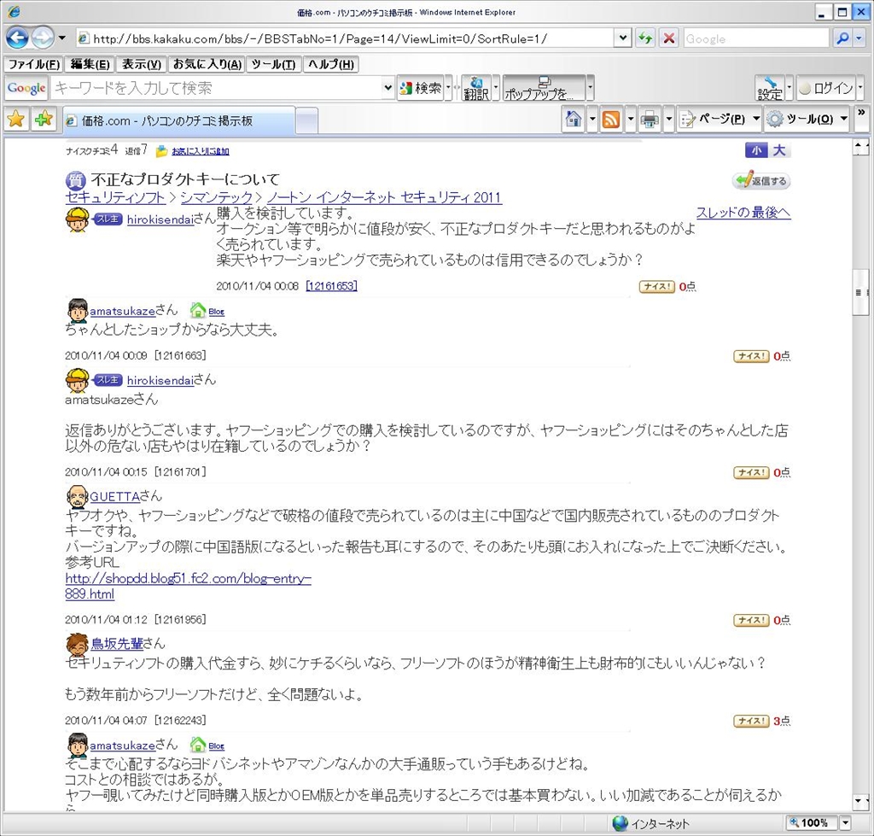
Task: Open the address bar history dropdown
Action: coord(622,38)
